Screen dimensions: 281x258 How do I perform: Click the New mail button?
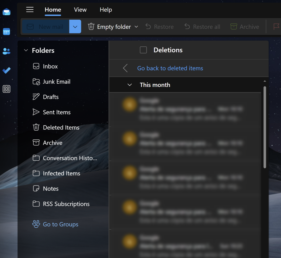click(x=46, y=27)
